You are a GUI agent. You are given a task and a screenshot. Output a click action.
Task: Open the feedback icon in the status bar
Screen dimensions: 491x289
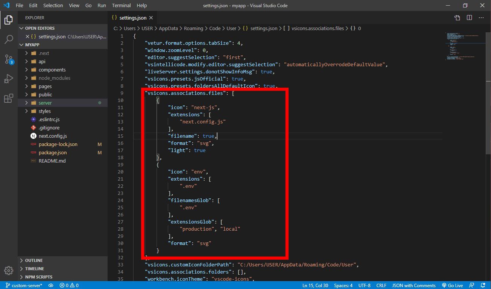(x=471, y=285)
